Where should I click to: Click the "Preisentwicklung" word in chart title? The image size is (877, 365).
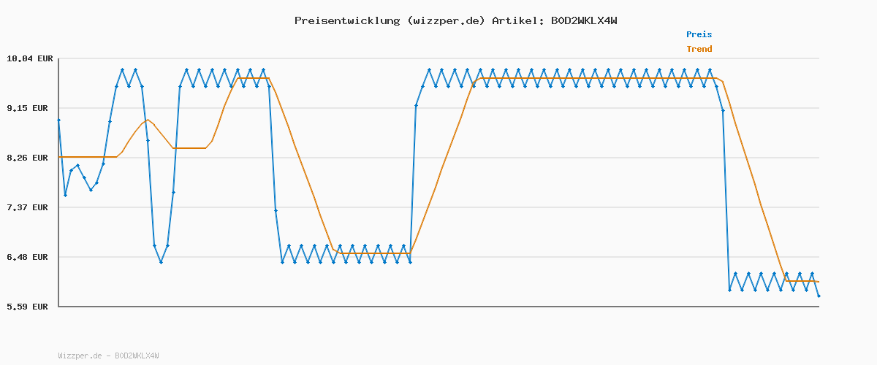pyautogui.click(x=346, y=20)
